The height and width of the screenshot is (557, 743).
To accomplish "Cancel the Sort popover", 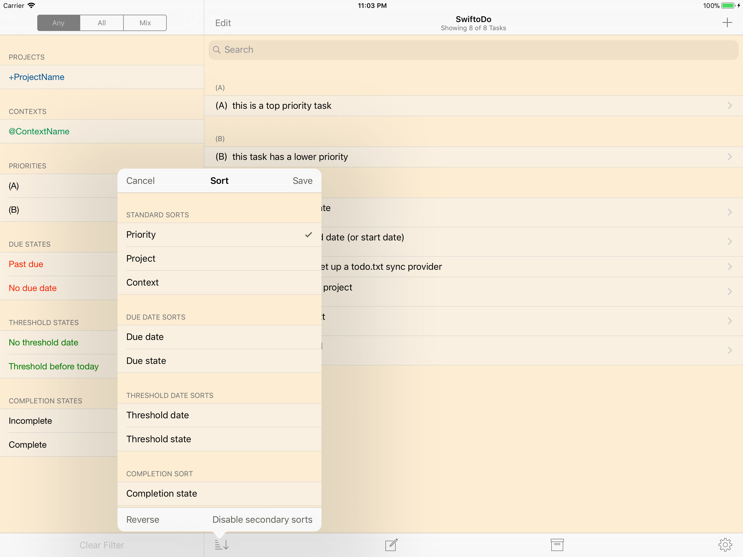I will (x=140, y=181).
